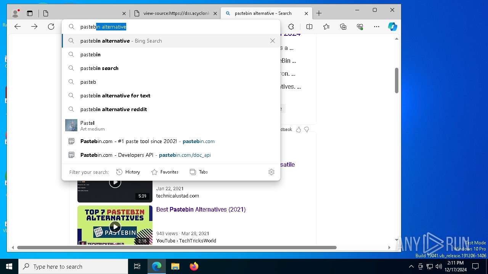Open 'Best Pastebin Alternatives {2021}' link
The image size is (488, 274).
[201, 210]
